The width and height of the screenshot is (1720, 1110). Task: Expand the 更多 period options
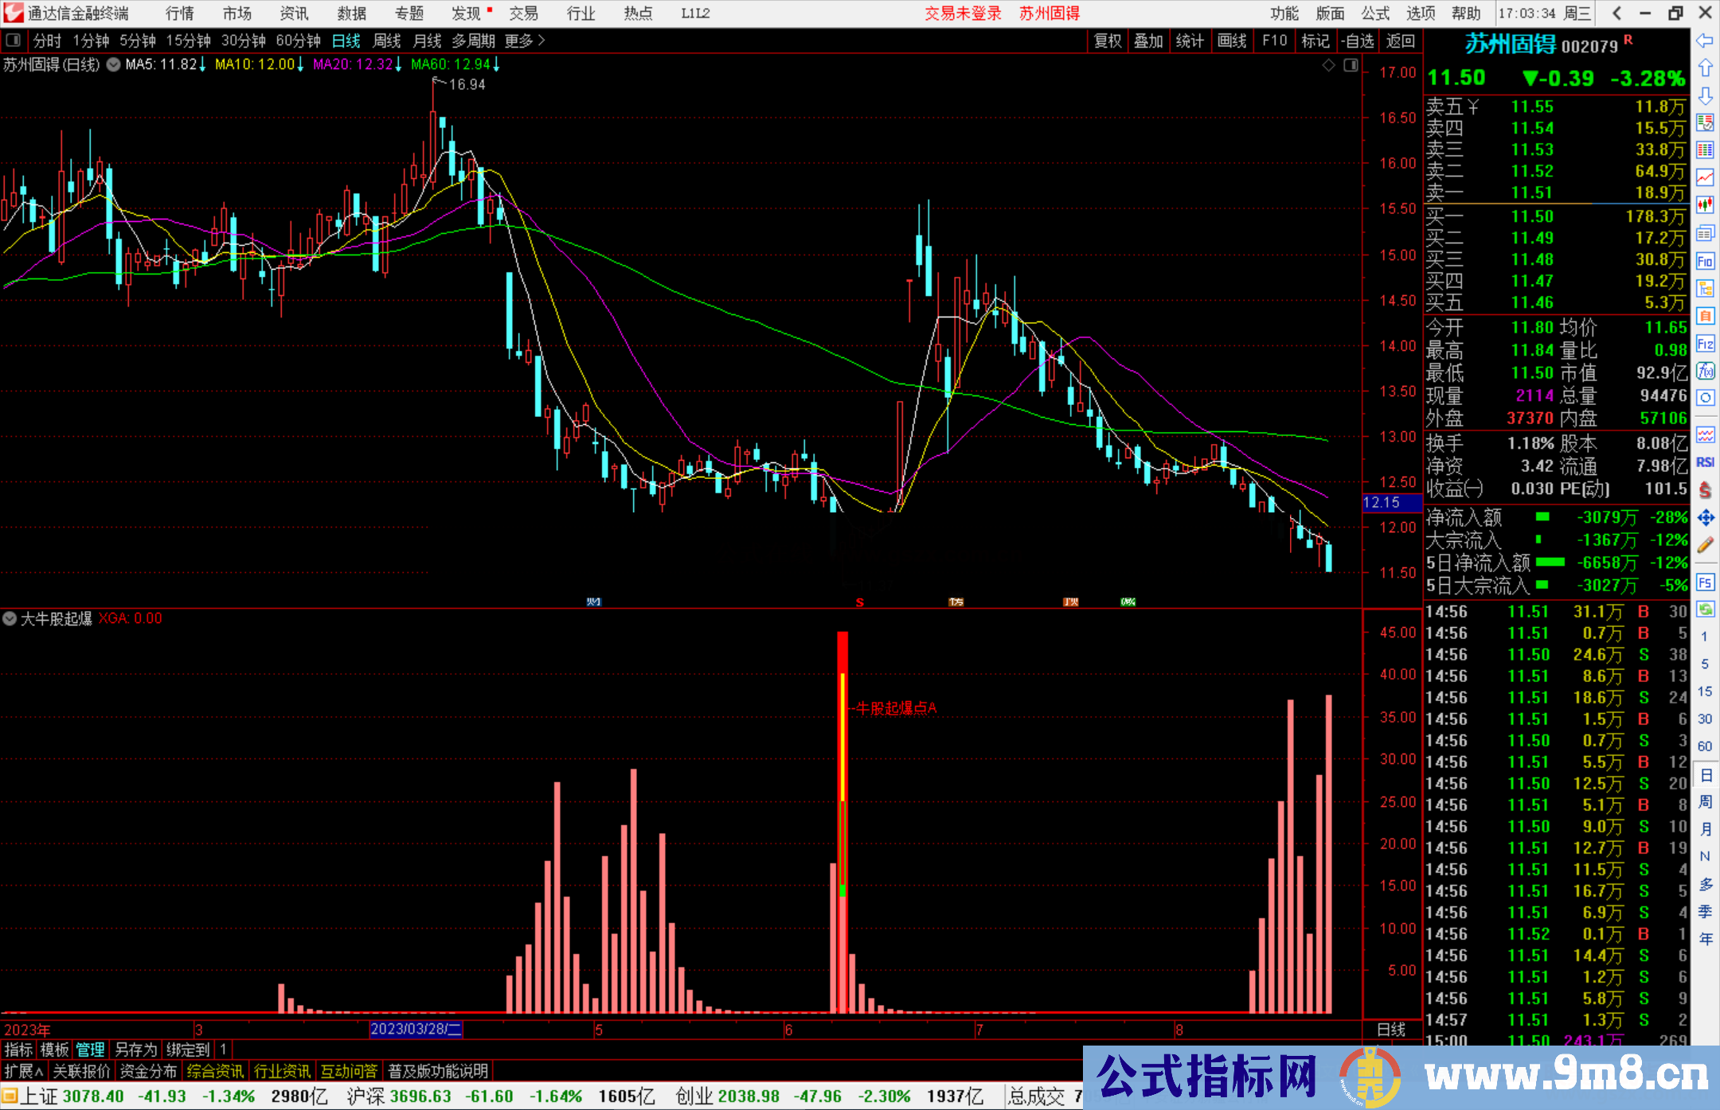[525, 41]
